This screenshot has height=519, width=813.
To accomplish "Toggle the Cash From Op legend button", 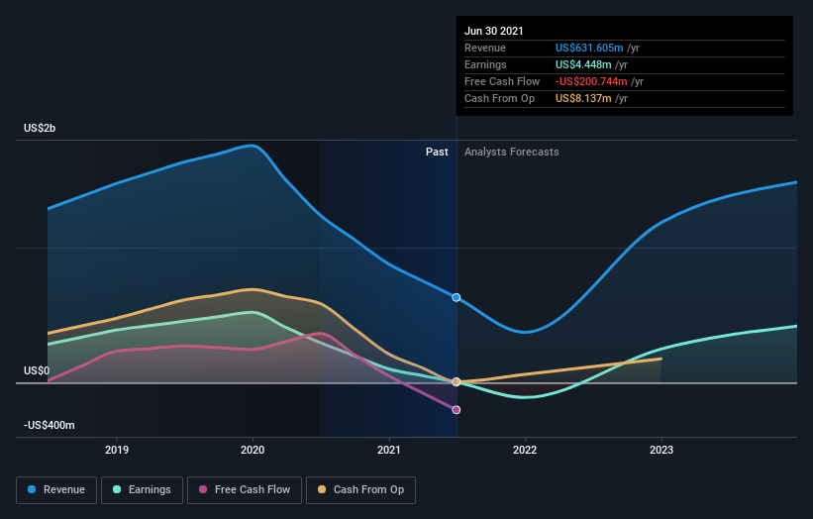I will point(360,490).
